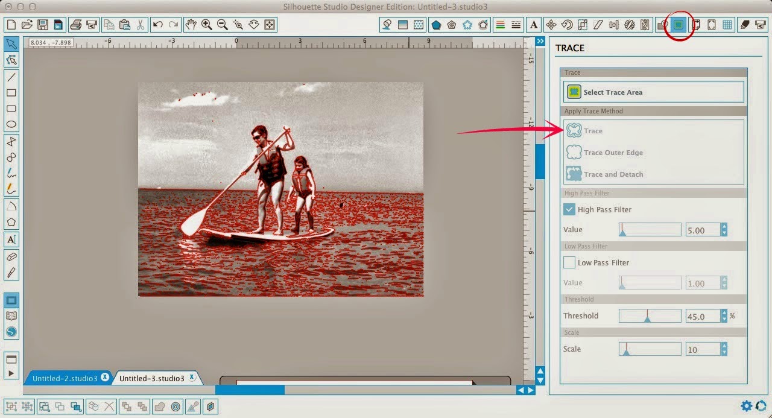Open the Zoom In tool
The height and width of the screenshot is (418, 772).
[206, 25]
